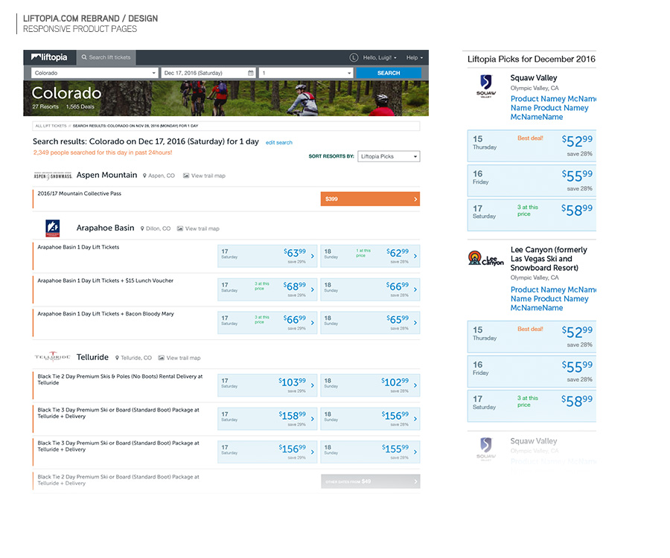Click Arapahoe Basin resort name
The image size is (670, 558).
point(105,228)
